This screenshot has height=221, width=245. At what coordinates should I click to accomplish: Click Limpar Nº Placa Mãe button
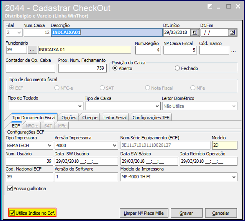144,213
